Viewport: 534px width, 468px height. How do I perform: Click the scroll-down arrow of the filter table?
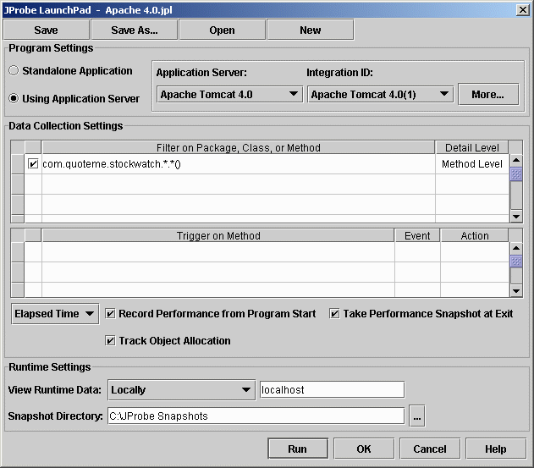[516, 217]
